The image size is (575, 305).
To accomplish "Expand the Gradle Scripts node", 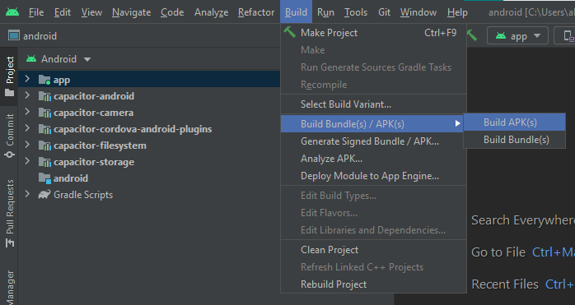I will click(x=27, y=194).
